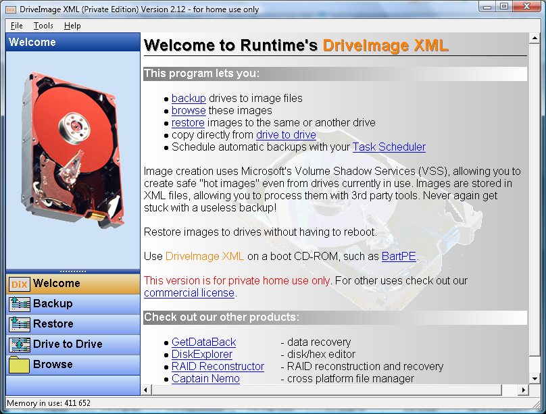Click the '- disk/hex editor' description text
546x414 pixels.
[318, 355]
